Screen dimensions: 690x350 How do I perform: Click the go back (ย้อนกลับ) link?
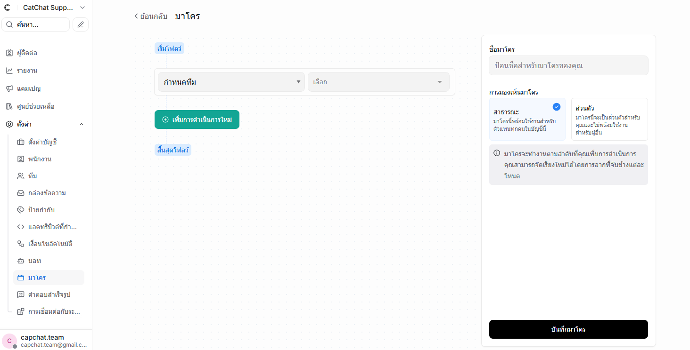pyautogui.click(x=151, y=16)
